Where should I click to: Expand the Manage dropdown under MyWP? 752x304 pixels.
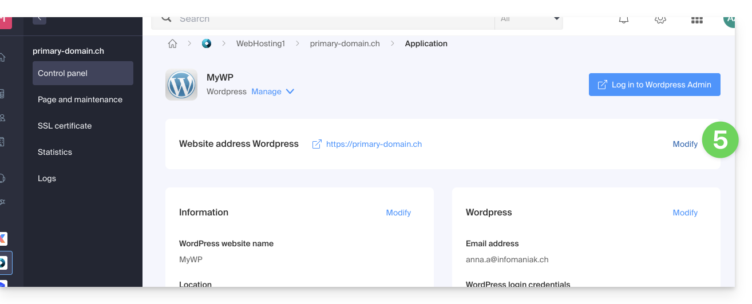coord(273,91)
